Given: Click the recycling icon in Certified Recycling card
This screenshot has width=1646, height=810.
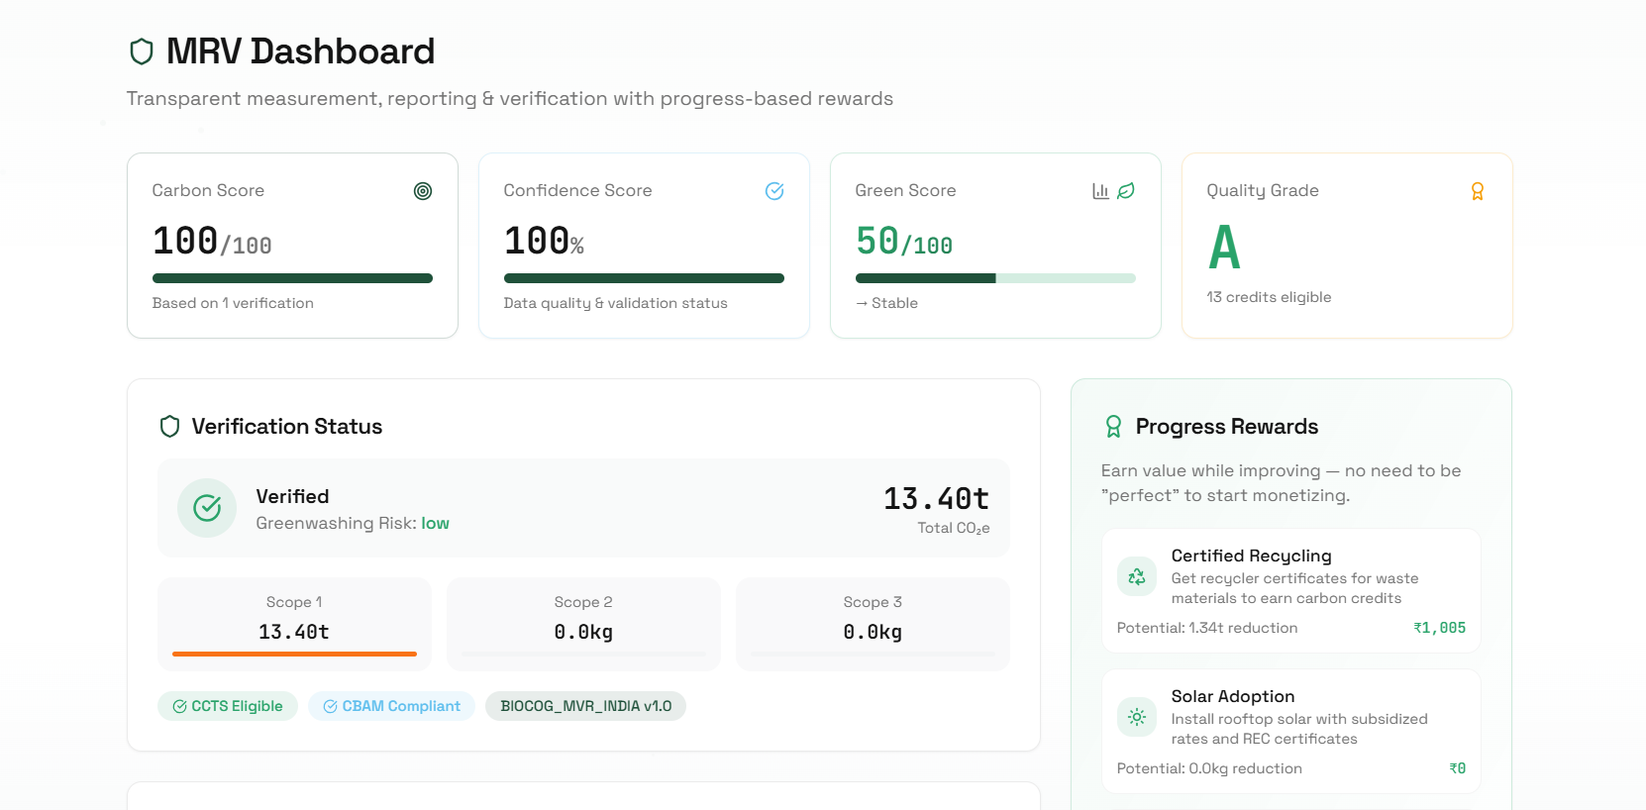Looking at the screenshot, I should (1137, 576).
